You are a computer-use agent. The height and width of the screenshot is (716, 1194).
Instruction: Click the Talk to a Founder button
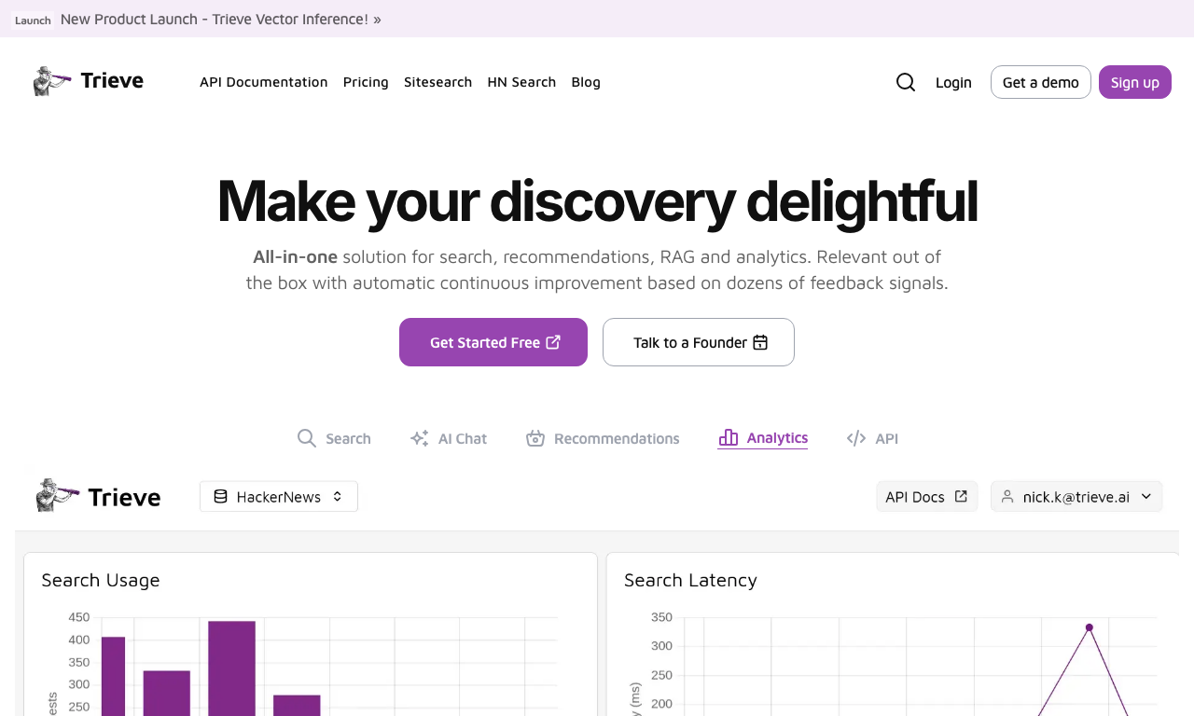click(699, 342)
